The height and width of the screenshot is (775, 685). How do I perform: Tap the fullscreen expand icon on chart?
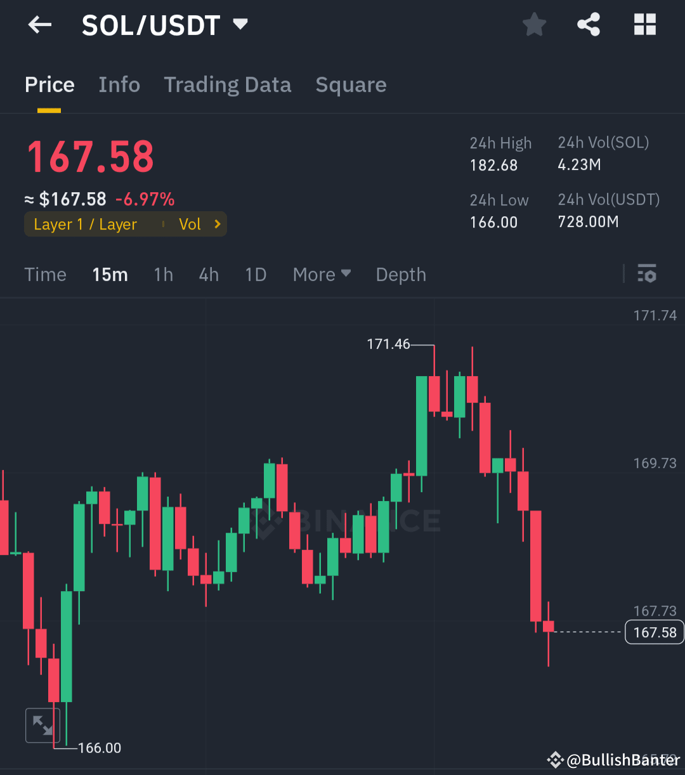tap(42, 725)
